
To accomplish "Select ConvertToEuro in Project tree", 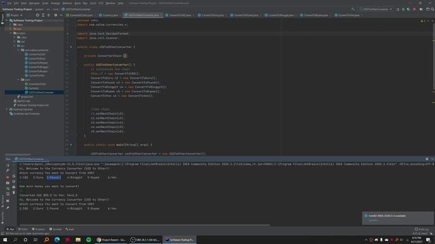I will click(x=37, y=59).
